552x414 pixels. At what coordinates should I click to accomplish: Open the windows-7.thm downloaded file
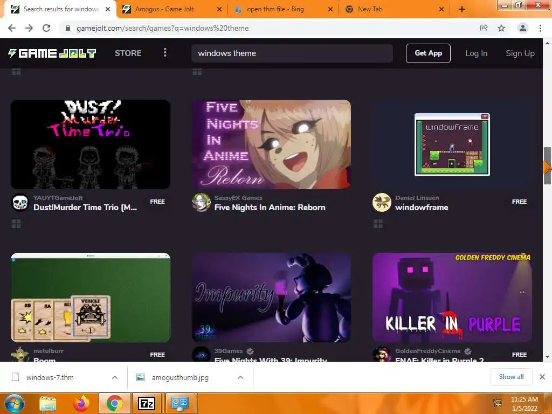(x=50, y=377)
